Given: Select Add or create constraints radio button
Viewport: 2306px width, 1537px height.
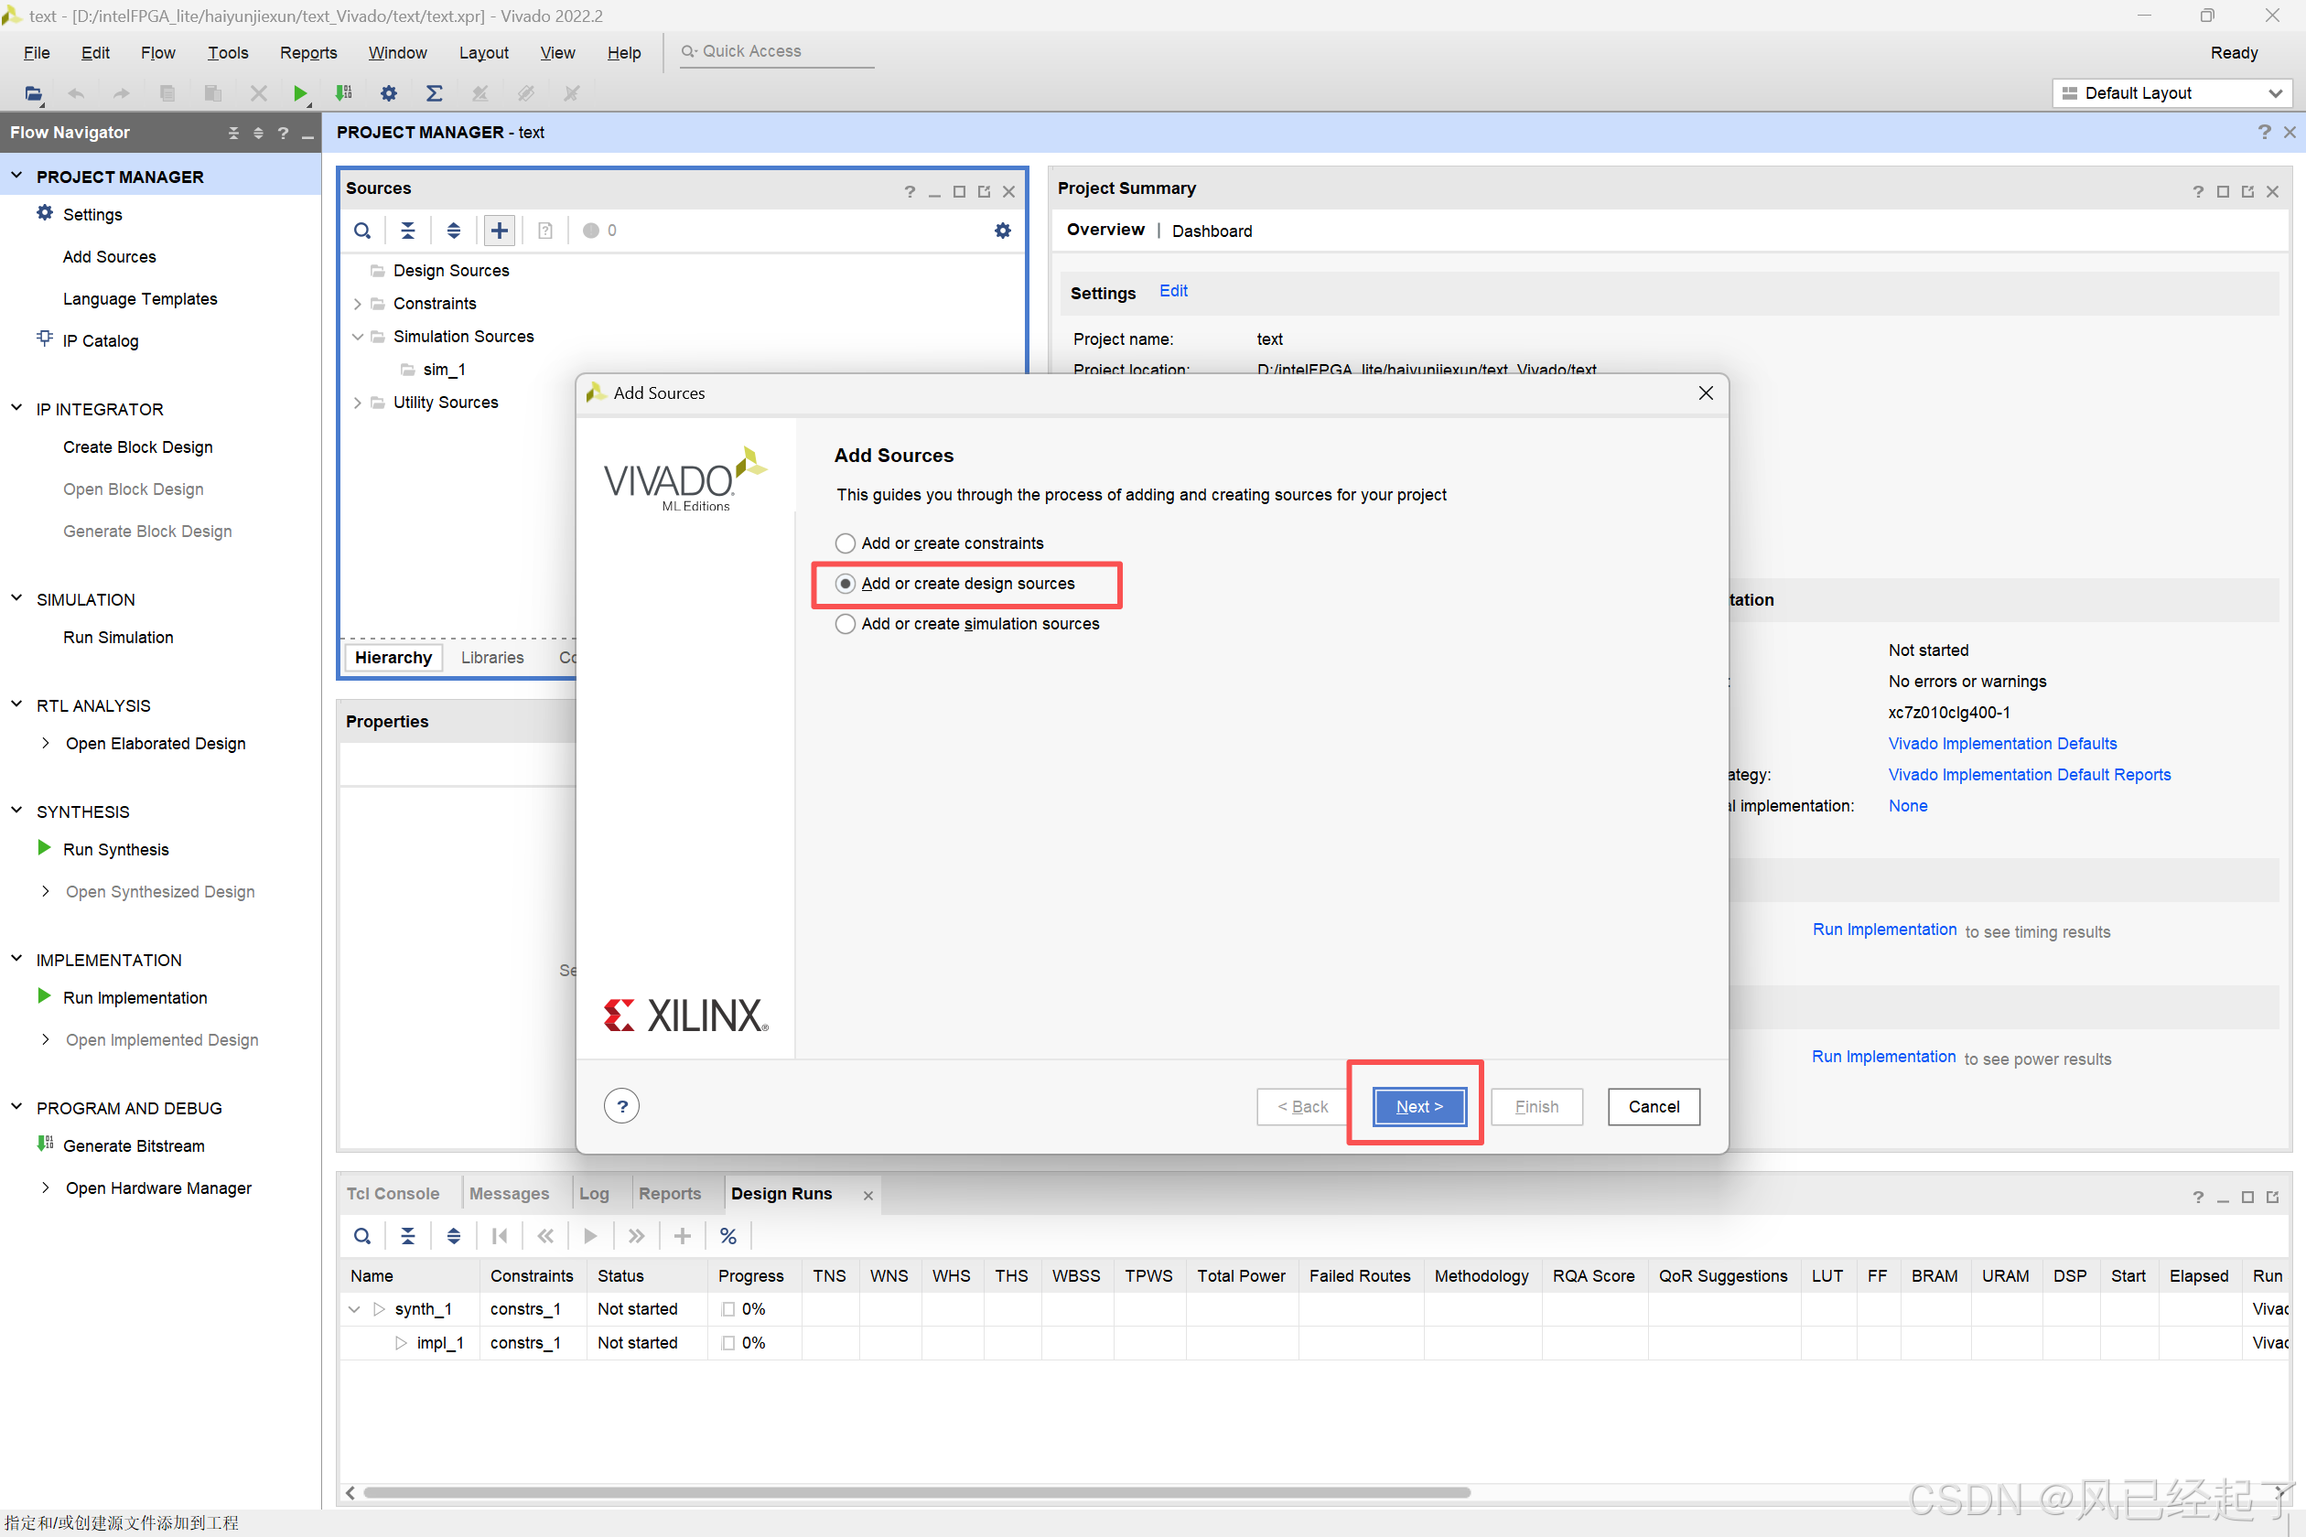Looking at the screenshot, I should point(844,543).
